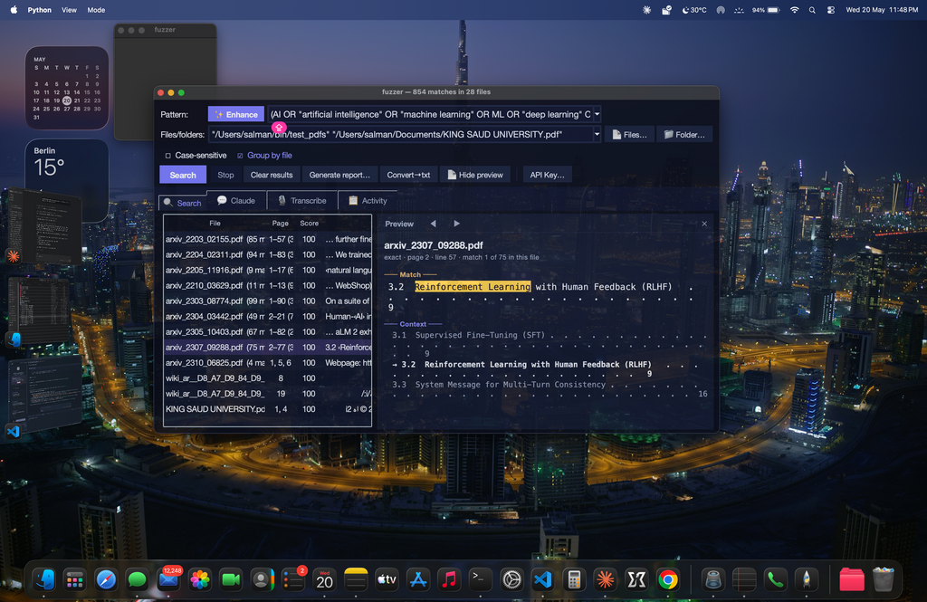The width and height of the screenshot is (927, 602).
Task: Click the Wi-Fi status icon
Action: coord(795,10)
